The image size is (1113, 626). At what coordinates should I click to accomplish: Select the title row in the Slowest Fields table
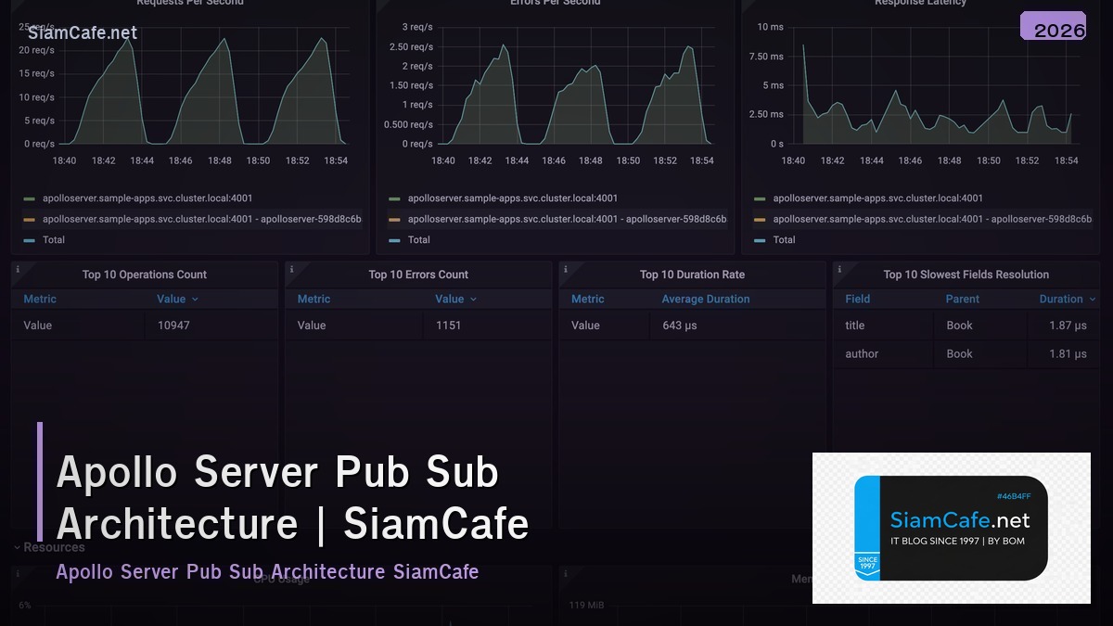pyautogui.click(x=965, y=325)
